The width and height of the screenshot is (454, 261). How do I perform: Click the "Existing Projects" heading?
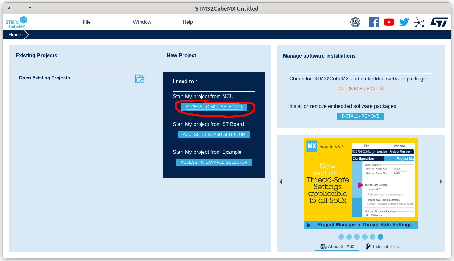36,56
